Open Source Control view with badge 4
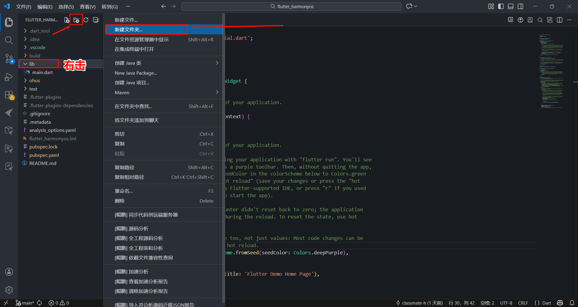Viewport: 578px width, 307px height. (9, 59)
